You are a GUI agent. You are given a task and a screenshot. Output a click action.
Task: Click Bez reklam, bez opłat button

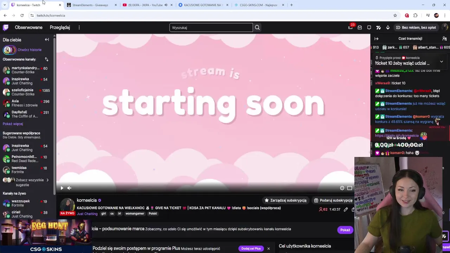tap(416, 27)
